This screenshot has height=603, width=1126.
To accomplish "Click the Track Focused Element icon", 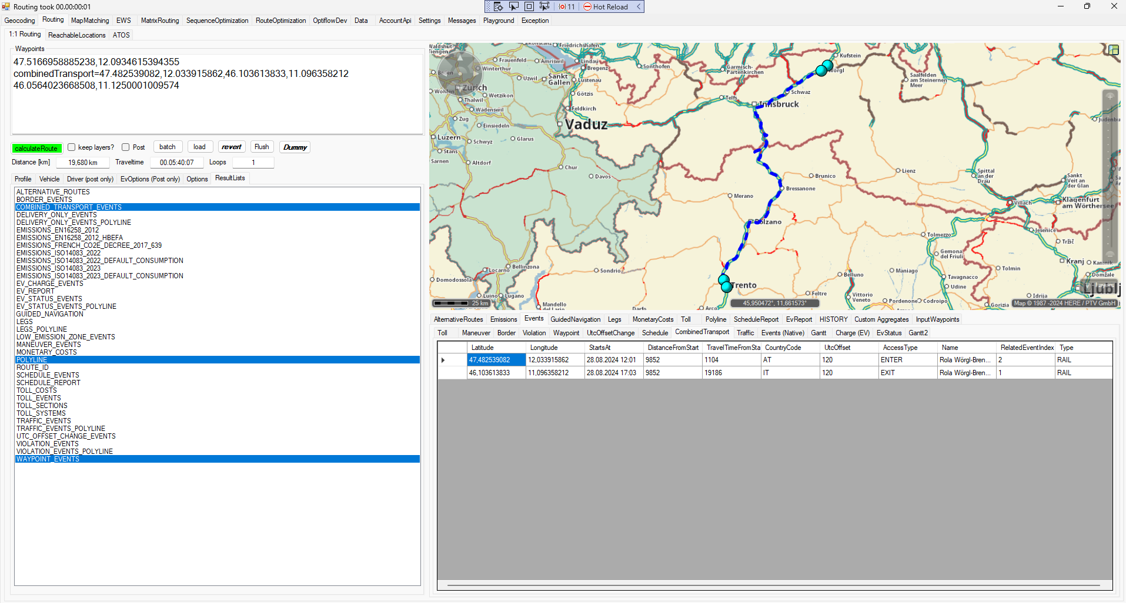I will pos(544,6).
